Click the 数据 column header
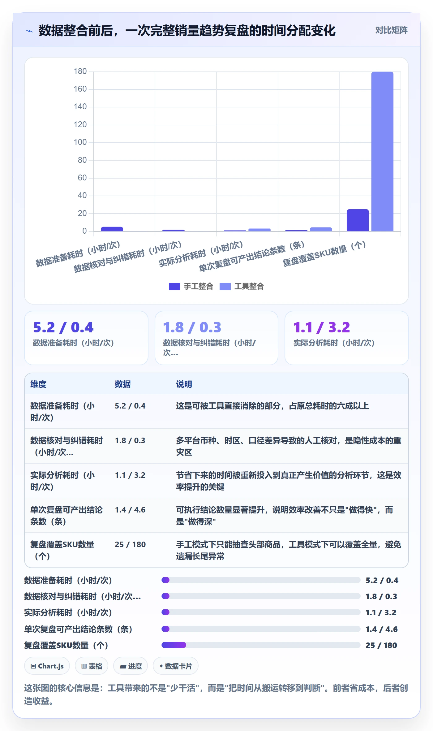Screen dimensions: 433x731 pos(122,384)
